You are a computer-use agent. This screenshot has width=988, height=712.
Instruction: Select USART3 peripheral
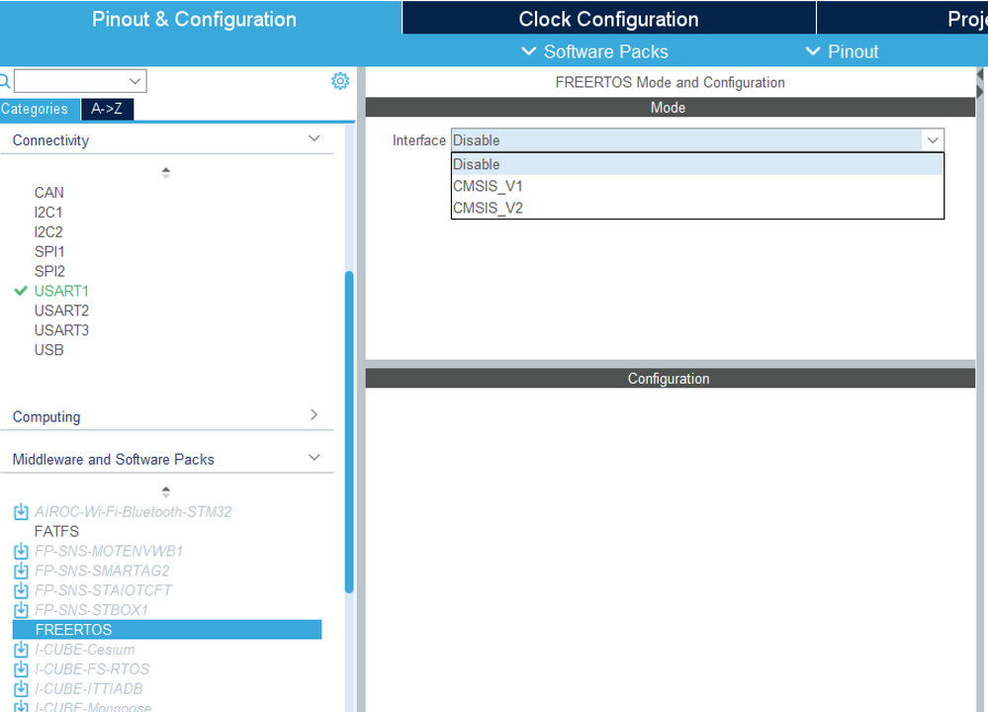coord(61,329)
